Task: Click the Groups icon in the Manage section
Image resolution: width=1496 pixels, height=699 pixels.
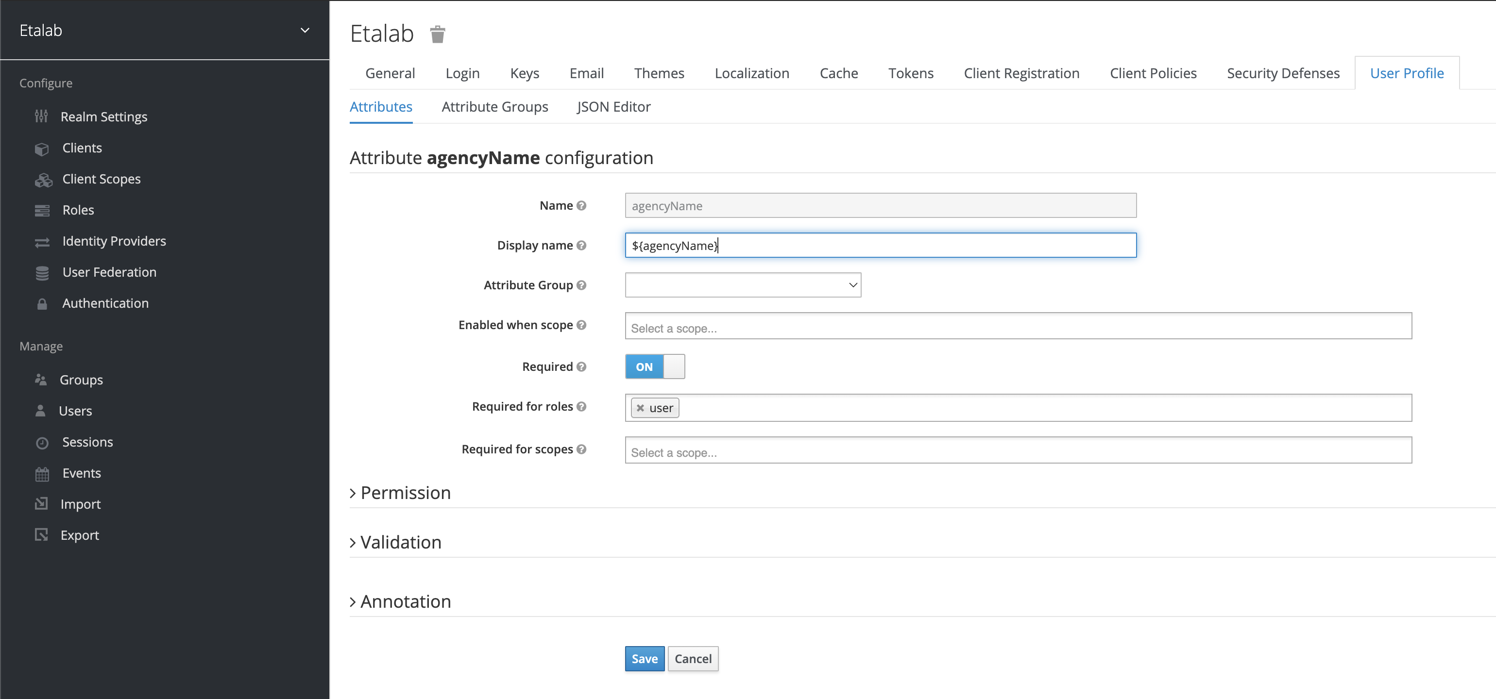Action: click(x=42, y=380)
